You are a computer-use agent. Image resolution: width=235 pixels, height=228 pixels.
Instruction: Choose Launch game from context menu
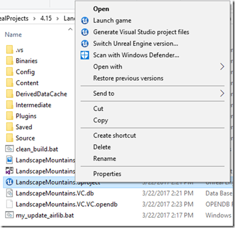pos(112,20)
